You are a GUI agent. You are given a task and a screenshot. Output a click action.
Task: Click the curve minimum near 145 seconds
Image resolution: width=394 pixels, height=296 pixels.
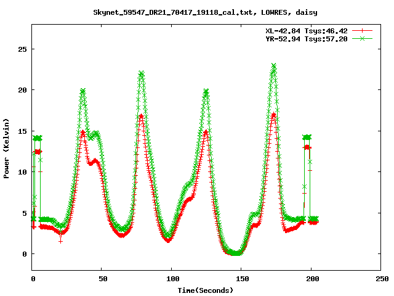235,253
